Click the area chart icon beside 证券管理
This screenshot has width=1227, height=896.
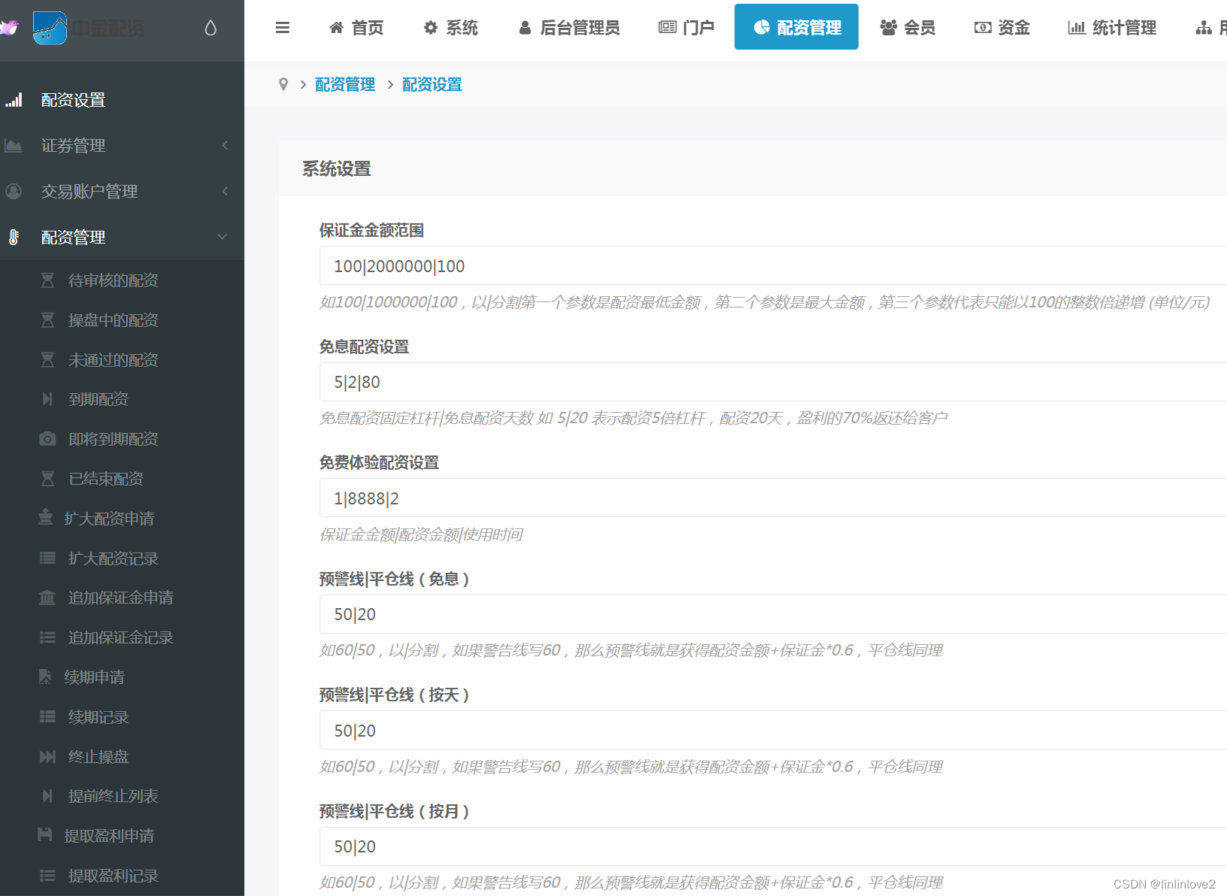[14, 146]
